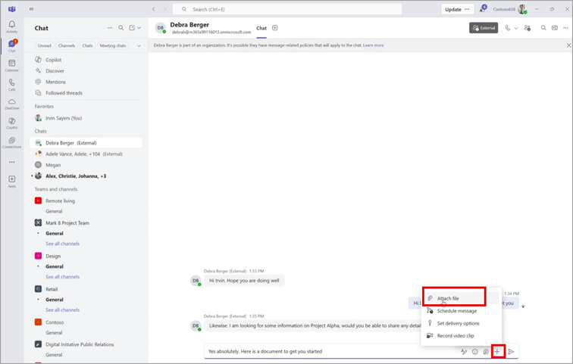Choose Schedule message in the popup menu

[x=456, y=311]
